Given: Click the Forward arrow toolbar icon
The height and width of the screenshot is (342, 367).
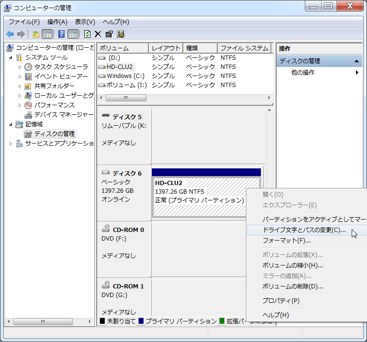Looking at the screenshot, I should tap(21, 34).
